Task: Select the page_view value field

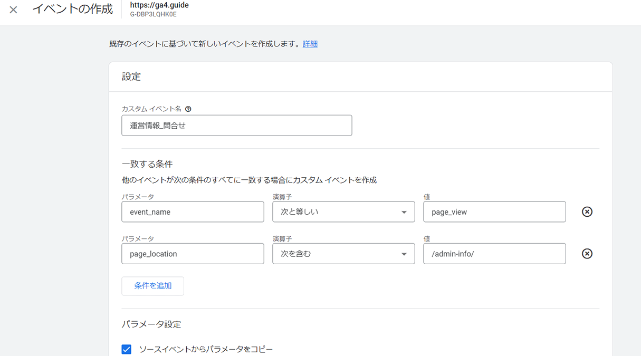Action: pyautogui.click(x=494, y=211)
